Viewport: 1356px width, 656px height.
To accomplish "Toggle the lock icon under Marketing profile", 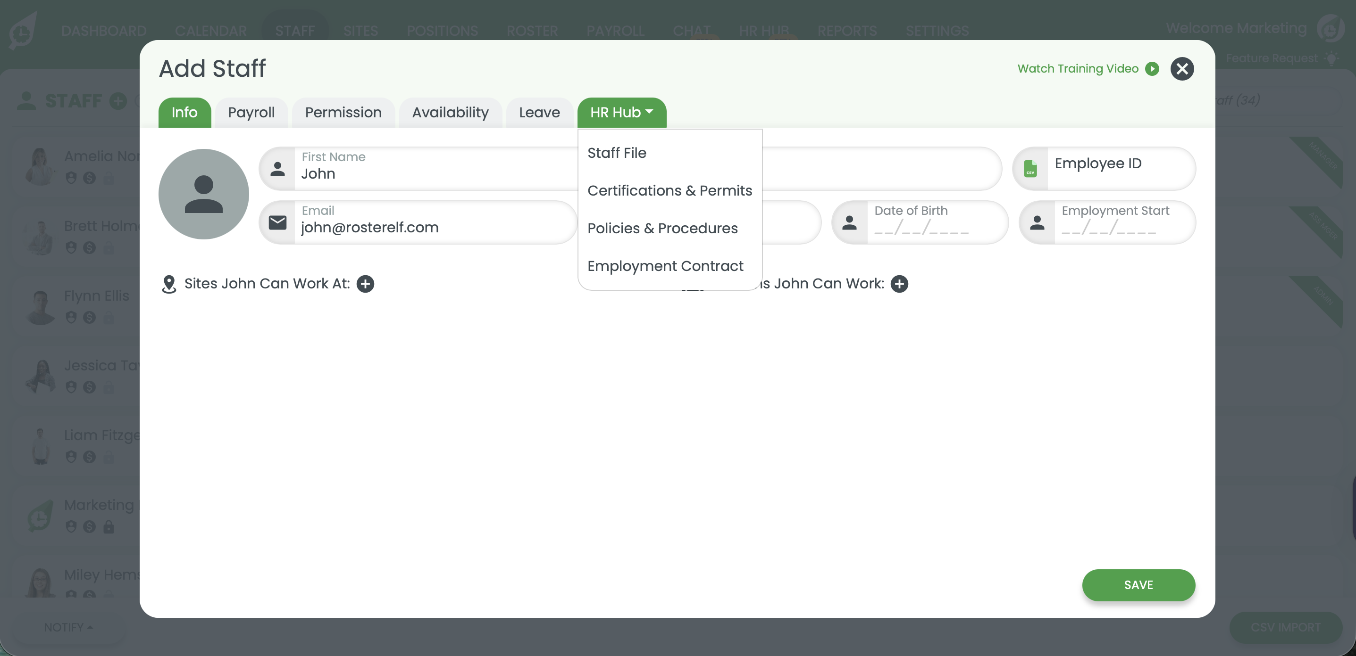I will [109, 527].
